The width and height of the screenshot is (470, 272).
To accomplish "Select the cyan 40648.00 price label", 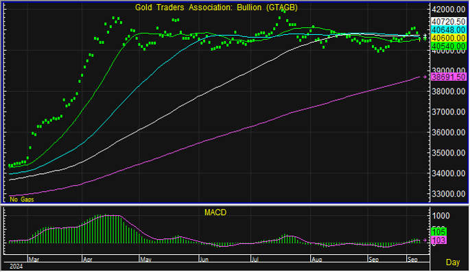I will pyautogui.click(x=449, y=30).
